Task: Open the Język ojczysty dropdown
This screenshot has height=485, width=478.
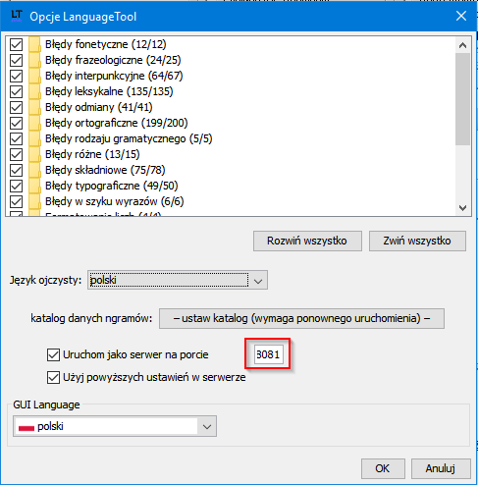Action: pos(178,280)
